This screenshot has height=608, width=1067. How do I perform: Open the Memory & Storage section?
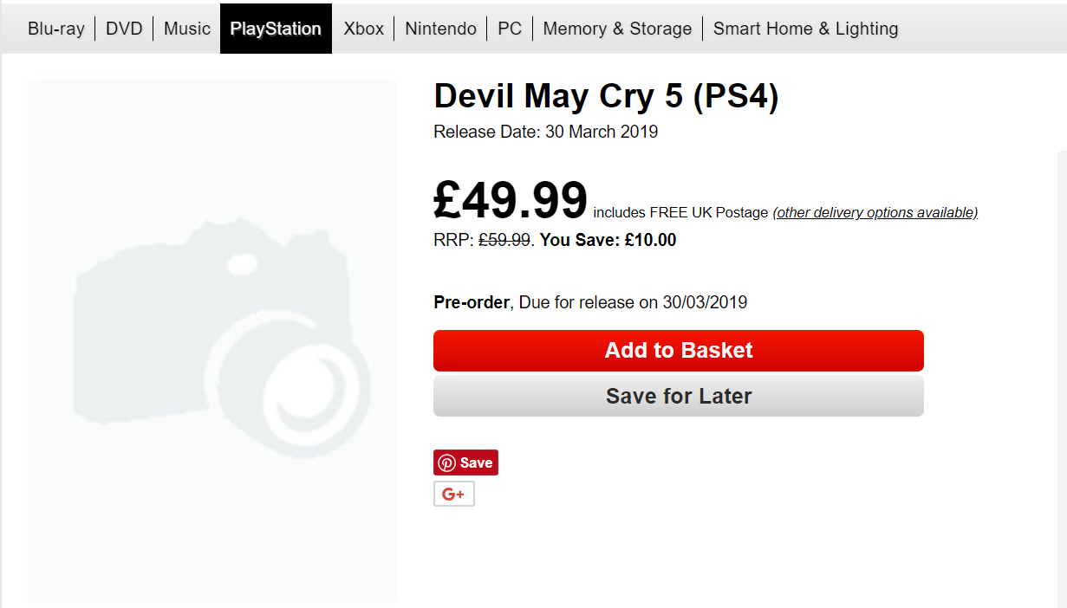coord(617,29)
